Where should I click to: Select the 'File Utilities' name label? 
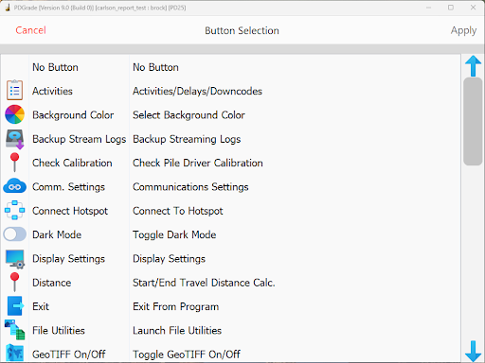click(59, 331)
